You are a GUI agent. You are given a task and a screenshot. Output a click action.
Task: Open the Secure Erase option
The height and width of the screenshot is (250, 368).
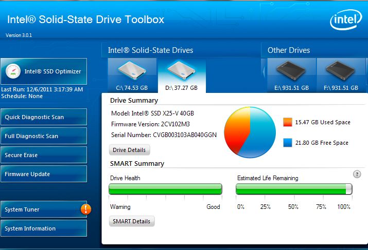click(x=44, y=155)
